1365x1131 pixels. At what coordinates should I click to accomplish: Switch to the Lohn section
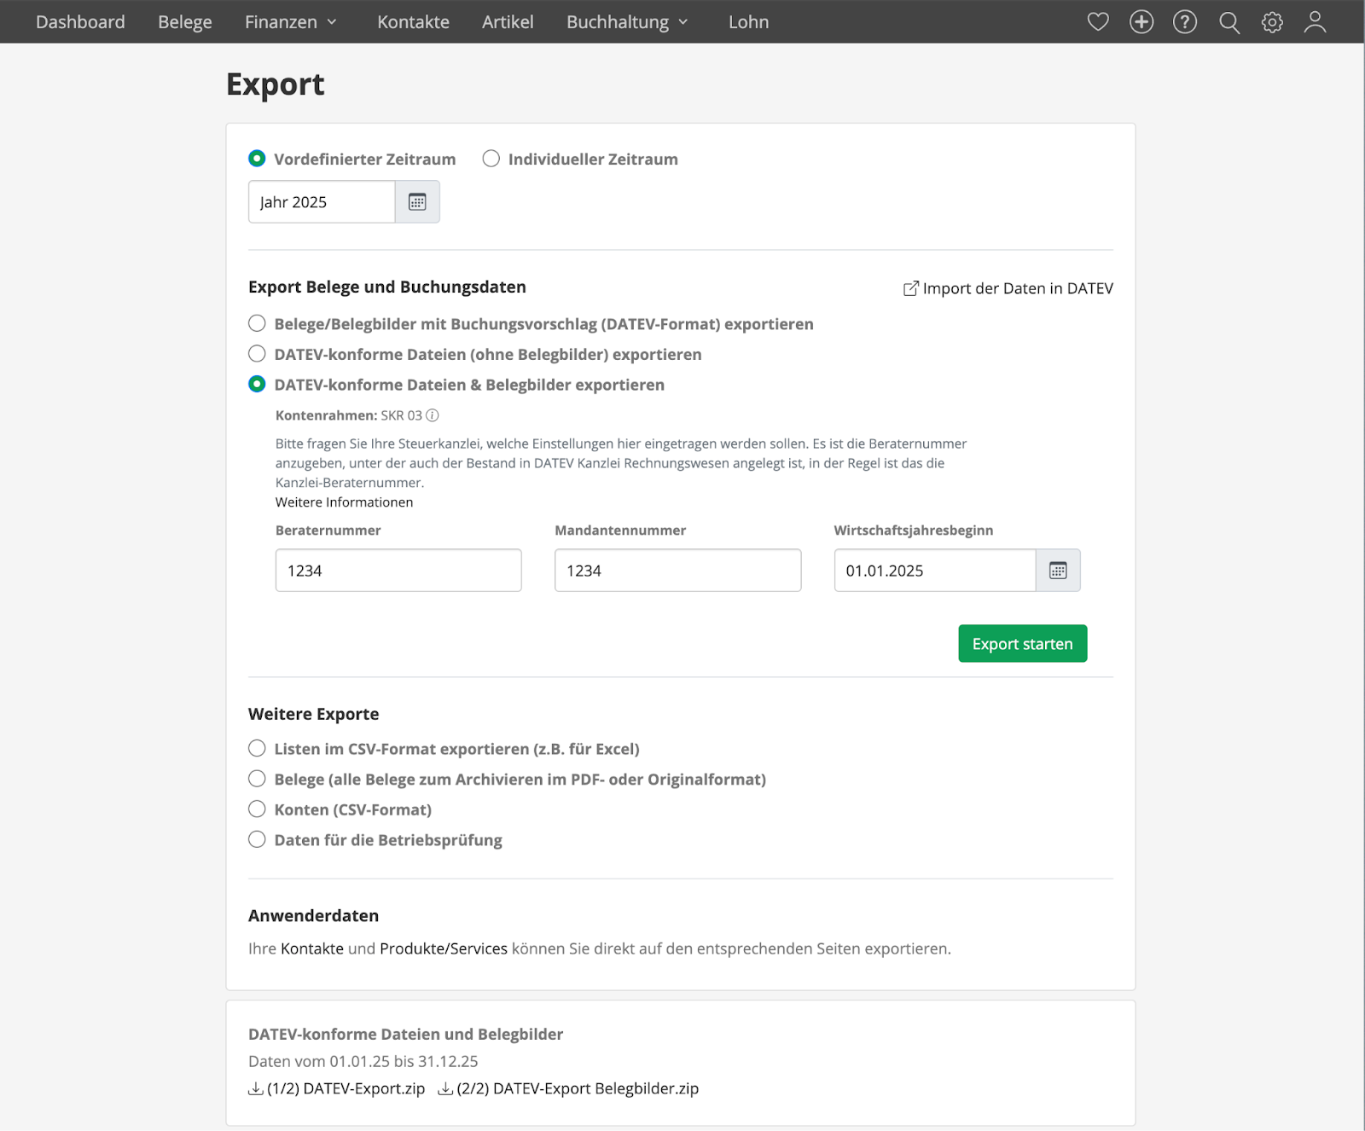point(748,21)
